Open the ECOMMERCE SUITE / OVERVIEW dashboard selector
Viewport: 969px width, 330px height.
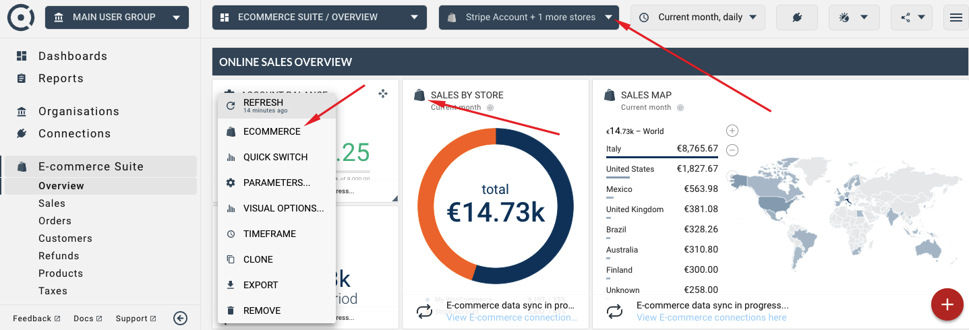pyautogui.click(x=320, y=18)
